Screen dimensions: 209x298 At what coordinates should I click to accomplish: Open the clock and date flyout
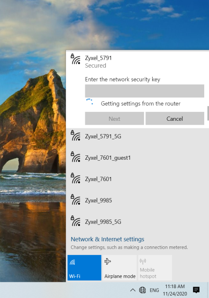pyautogui.click(x=175, y=290)
